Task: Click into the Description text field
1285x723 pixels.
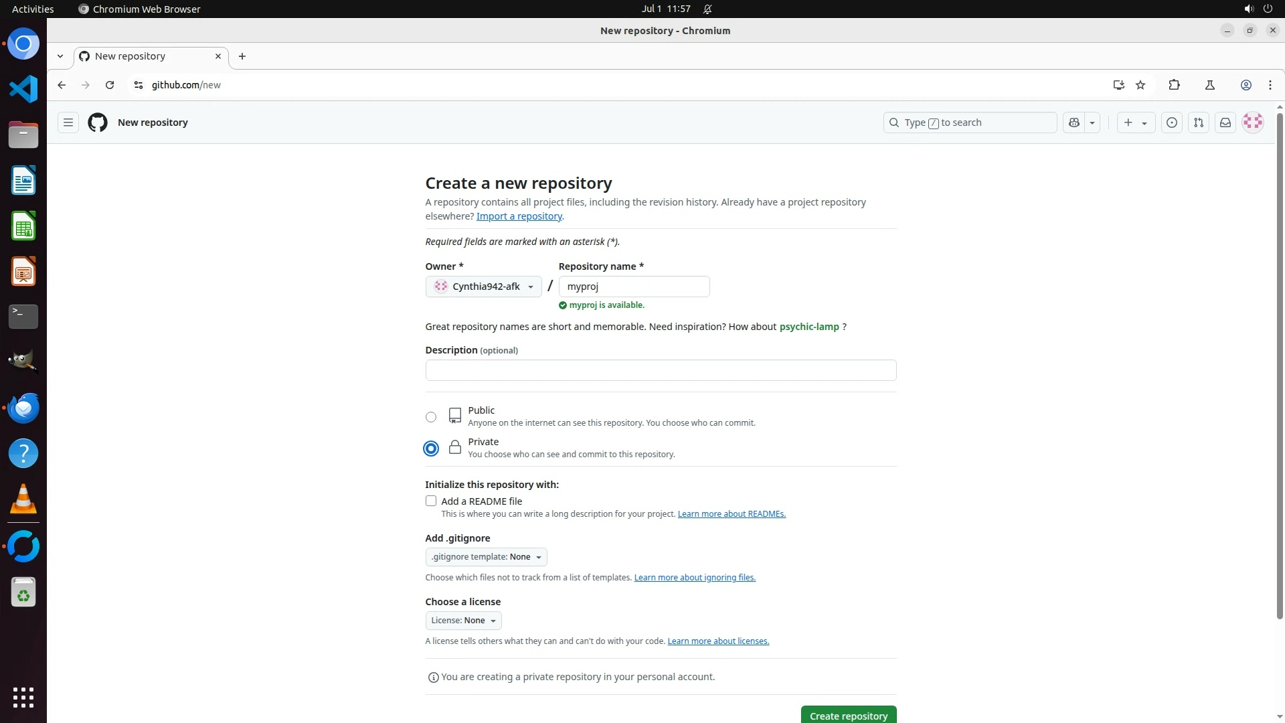Action: click(660, 370)
